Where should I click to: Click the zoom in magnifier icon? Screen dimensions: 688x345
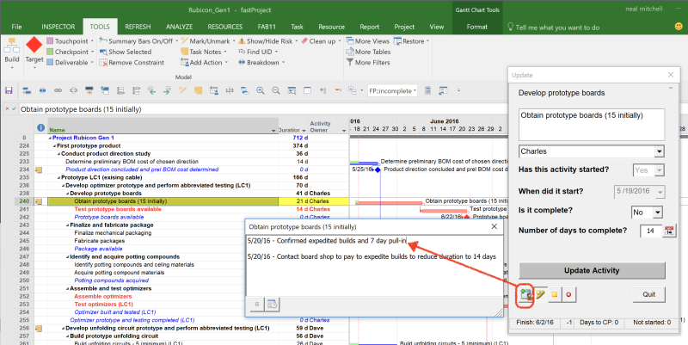[x=261, y=91]
